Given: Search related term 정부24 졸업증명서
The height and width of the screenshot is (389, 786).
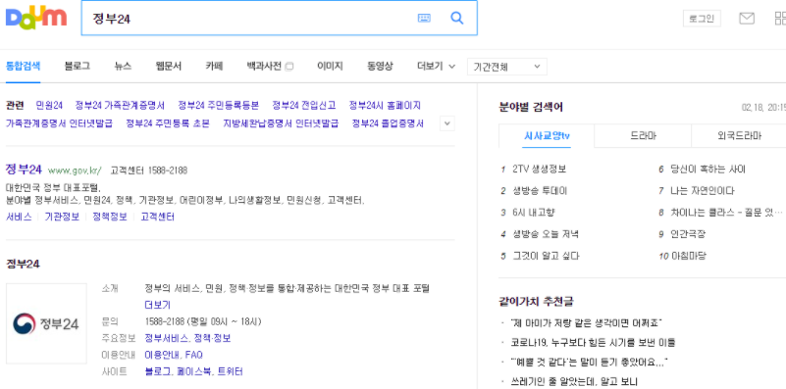Looking at the screenshot, I should [388, 123].
